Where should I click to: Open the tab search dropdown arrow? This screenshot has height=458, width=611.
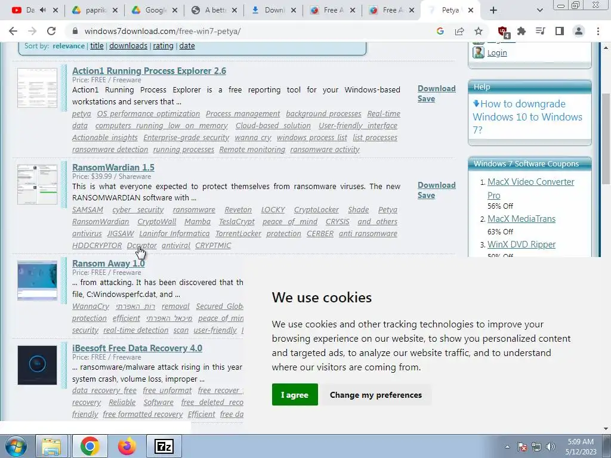[x=539, y=10]
